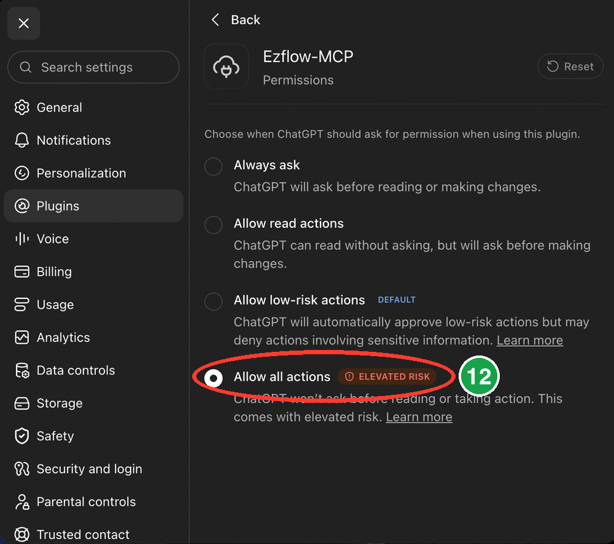Click the DEFAULT tag label
The height and width of the screenshot is (544, 614).
[x=397, y=300]
